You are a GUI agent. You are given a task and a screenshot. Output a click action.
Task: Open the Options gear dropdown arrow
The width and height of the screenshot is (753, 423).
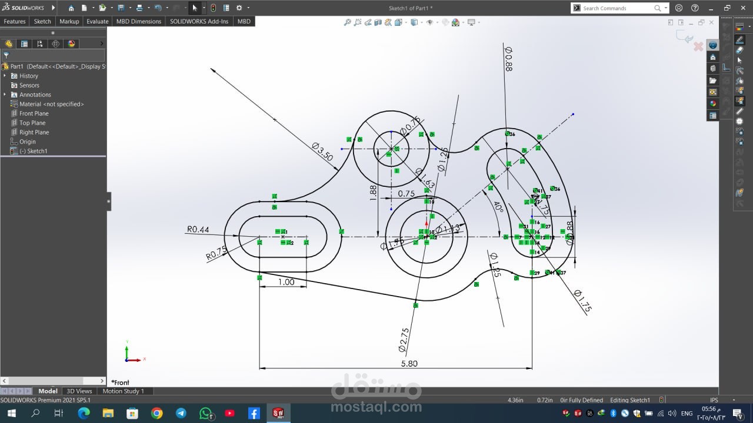pyautogui.click(x=248, y=8)
